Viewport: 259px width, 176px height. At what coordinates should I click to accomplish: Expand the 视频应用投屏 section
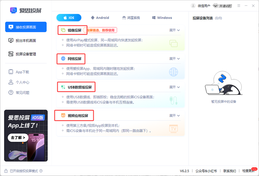pyautogui.click(x=174, y=116)
